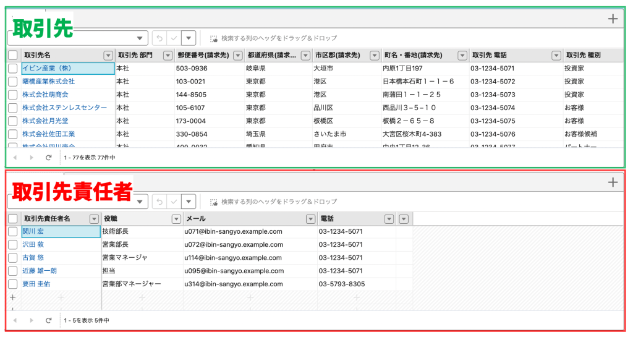
Task: Check the box for 曙橋産業株式会社 row
Action: (13, 82)
